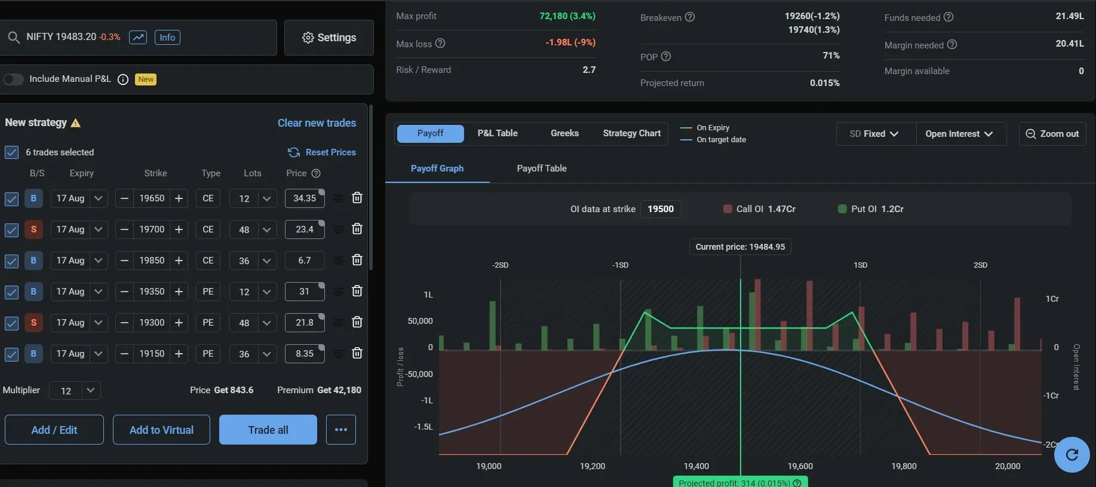Expand lots dropdown of 19300 PE row
Viewport: 1096px width, 487px height.
[267, 323]
